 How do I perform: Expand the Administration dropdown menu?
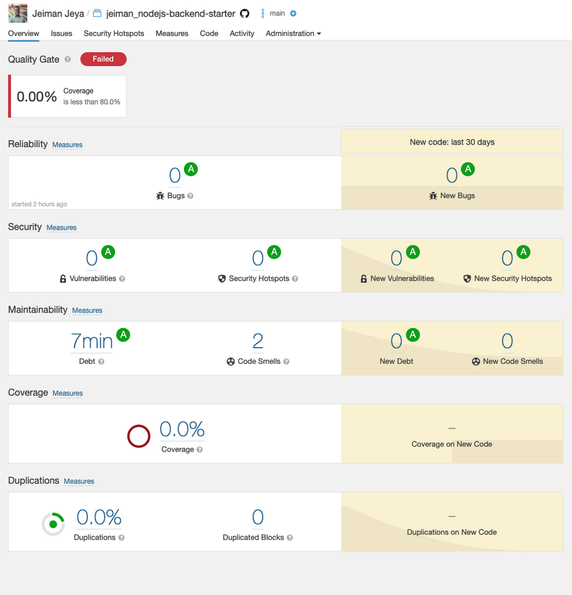293,33
